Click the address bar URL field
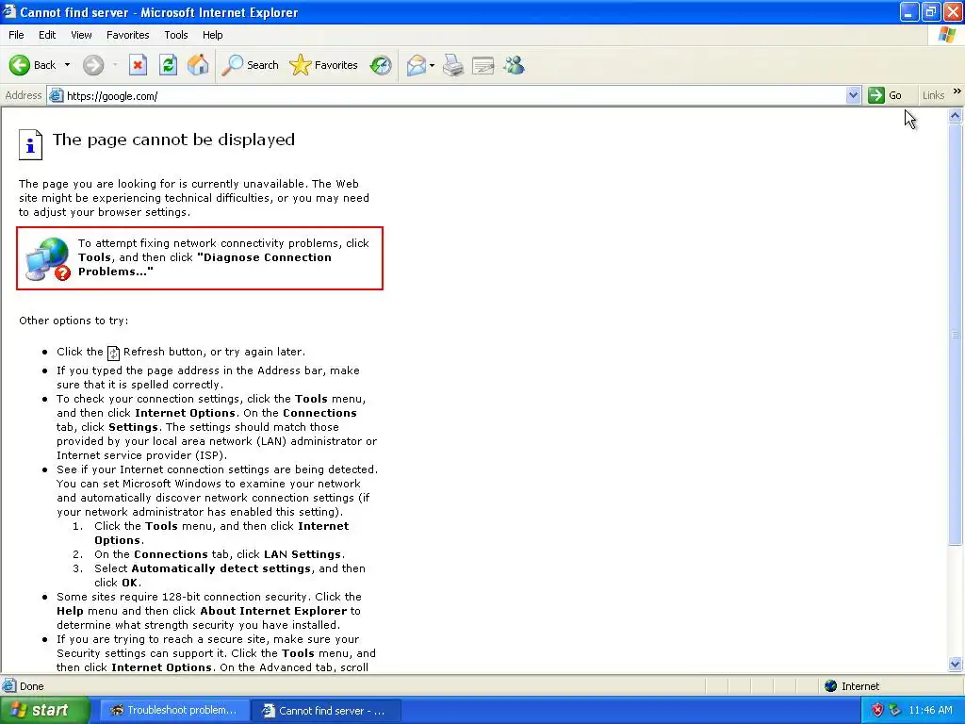965x724 pixels. (455, 95)
